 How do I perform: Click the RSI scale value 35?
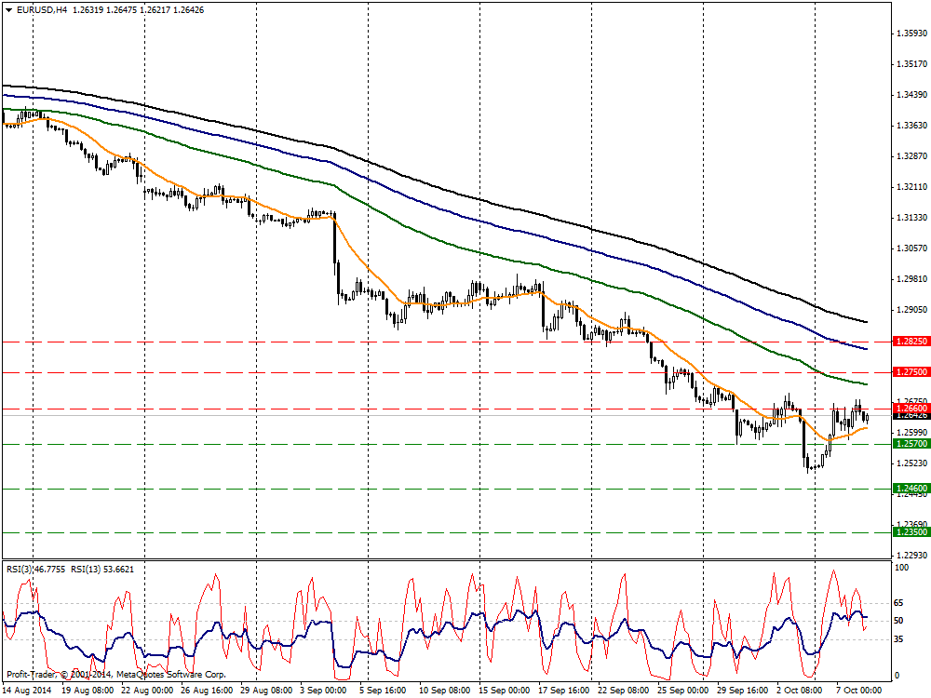(x=899, y=639)
